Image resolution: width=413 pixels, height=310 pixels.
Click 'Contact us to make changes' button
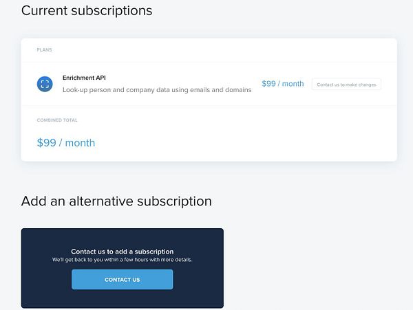pos(346,85)
